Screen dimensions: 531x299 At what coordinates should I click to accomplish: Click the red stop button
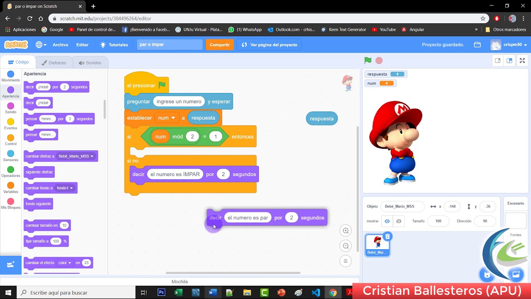point(379,61)
